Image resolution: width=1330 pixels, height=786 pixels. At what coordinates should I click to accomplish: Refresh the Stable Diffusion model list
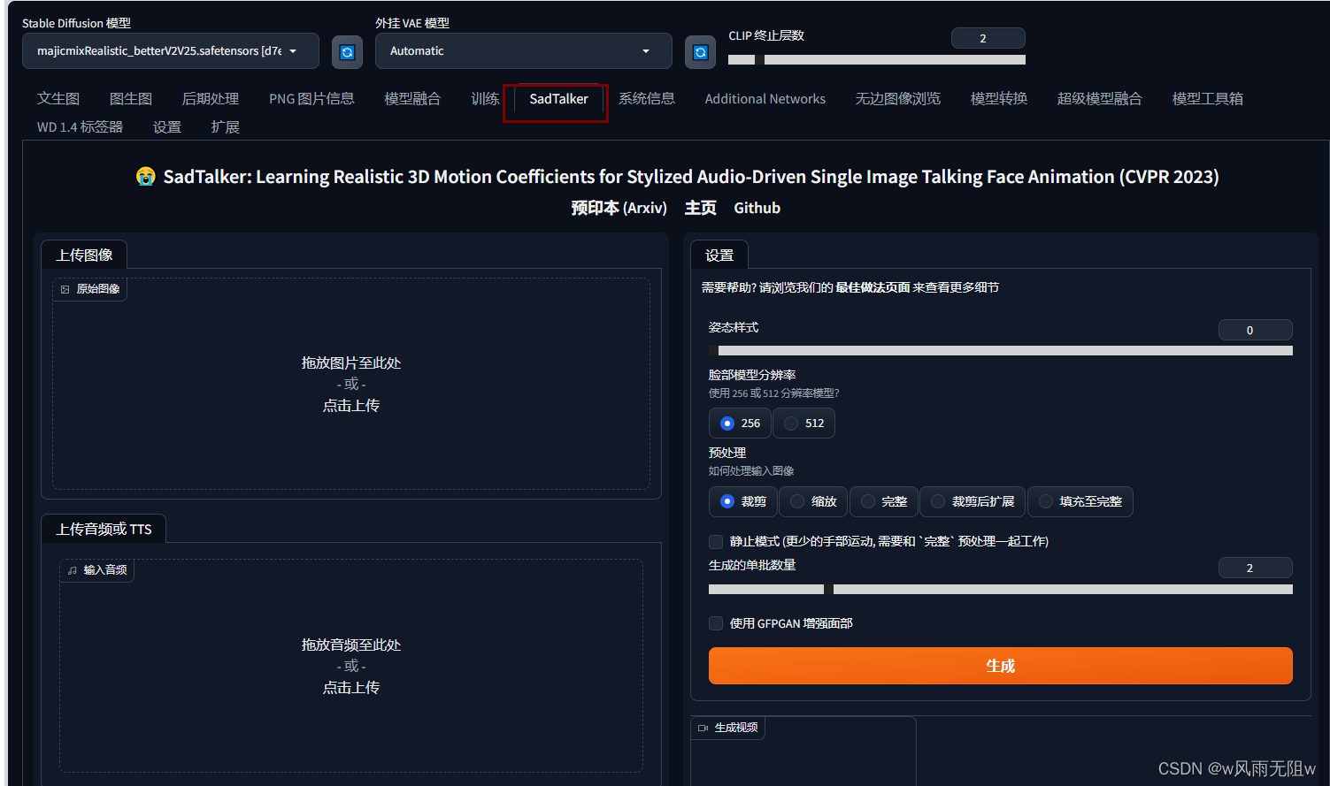[x=347, y=52]
